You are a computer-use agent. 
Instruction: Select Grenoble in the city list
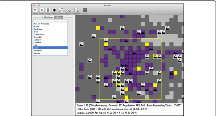[x=50, y=37]
